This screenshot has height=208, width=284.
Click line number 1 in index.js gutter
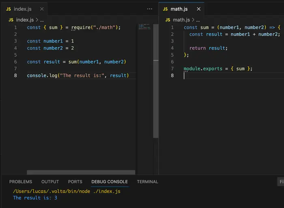pos(15,28)
